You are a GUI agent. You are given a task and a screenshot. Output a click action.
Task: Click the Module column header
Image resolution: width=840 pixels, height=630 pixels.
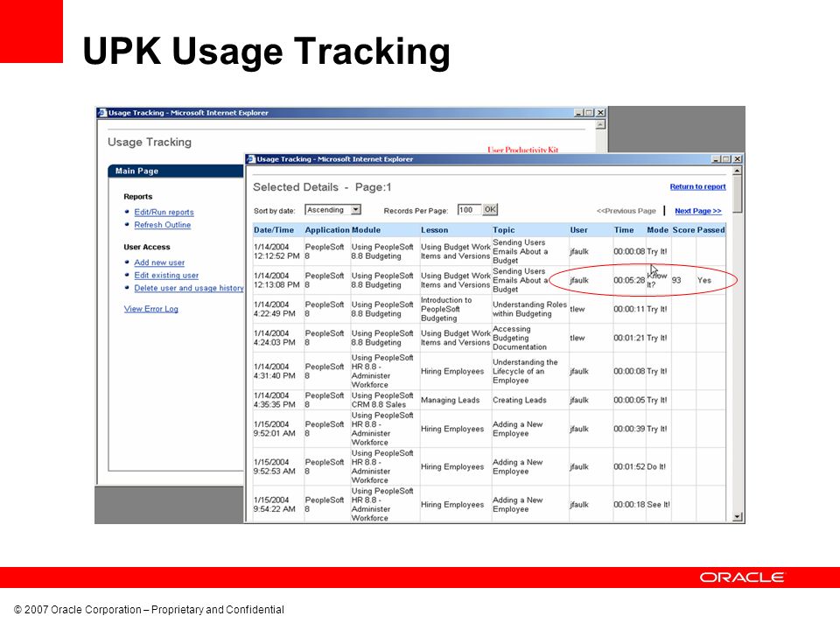pyautogui.click(x=366, y=230)
